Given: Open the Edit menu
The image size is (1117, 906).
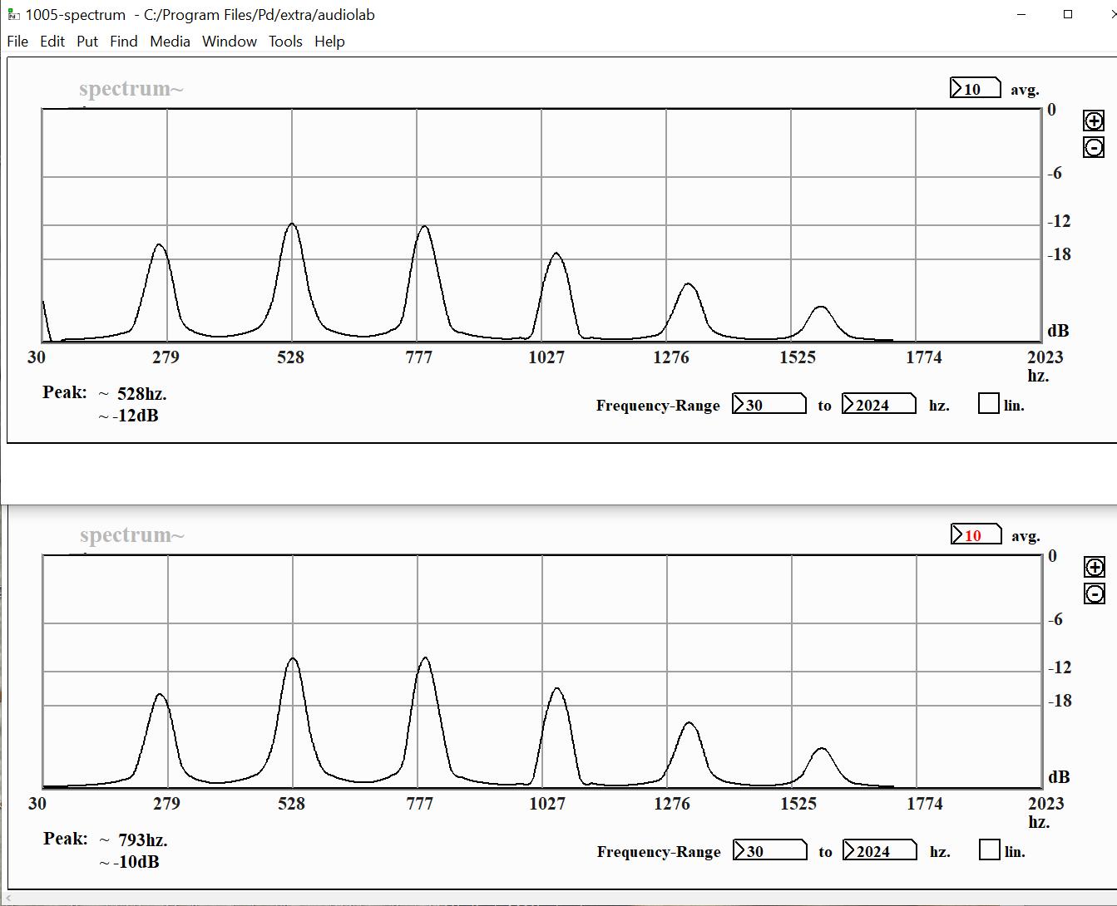Looking at the screenshot, I should click(52, 42).
